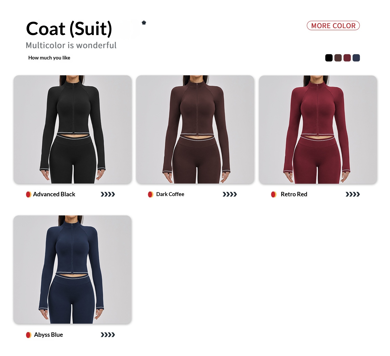Select the retro red color swatch
The image size is (390, 356).
(x=347, y=58)
